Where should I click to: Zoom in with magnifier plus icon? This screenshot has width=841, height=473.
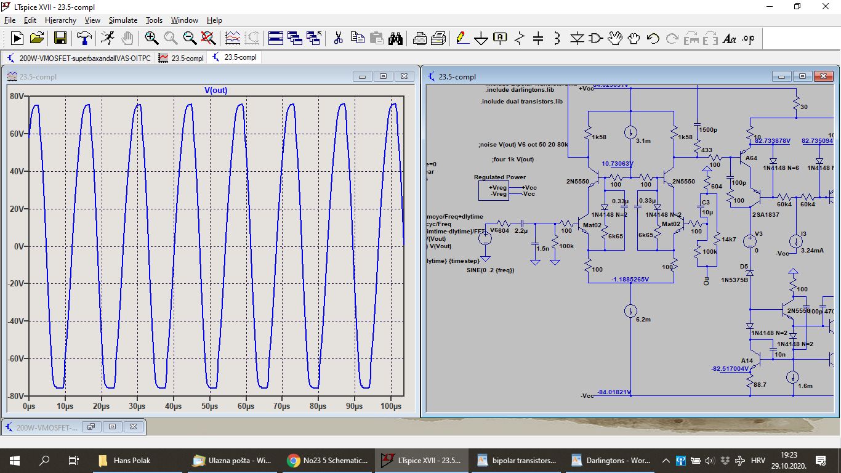coord(151,38)
